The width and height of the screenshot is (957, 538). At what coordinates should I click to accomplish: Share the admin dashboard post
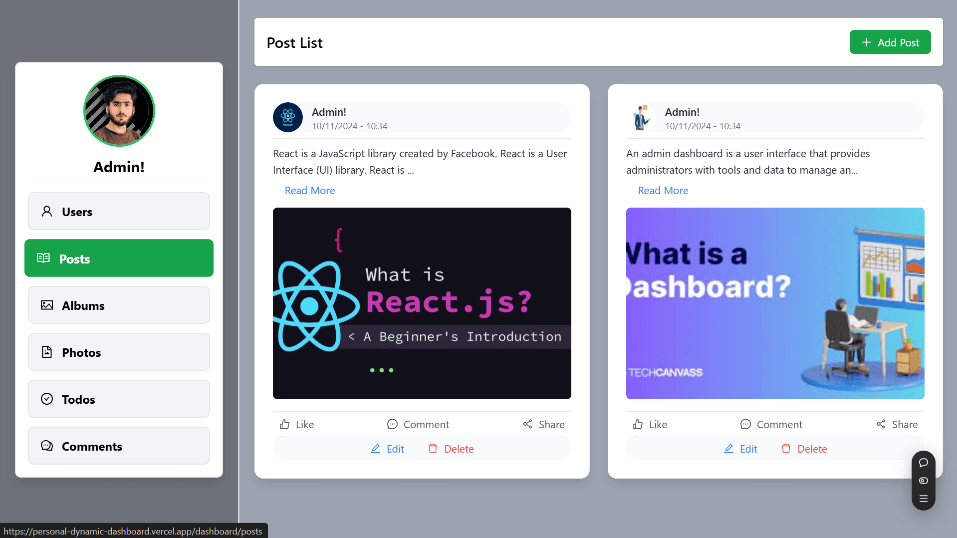(x=897, y=424)
